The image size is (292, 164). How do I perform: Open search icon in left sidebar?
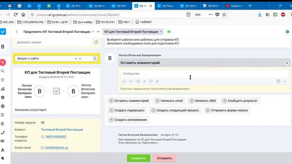(x=3, y=71)
